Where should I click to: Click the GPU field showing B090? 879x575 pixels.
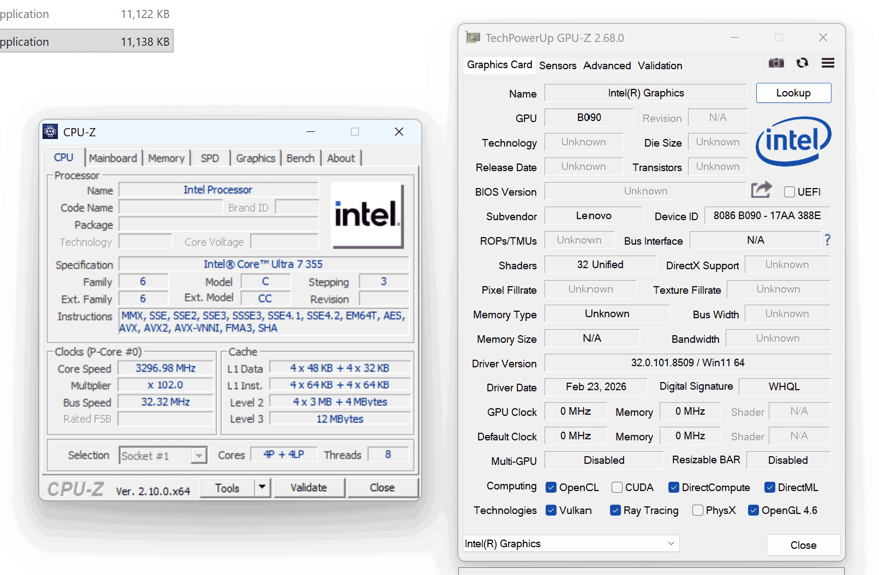coord(589,117)
